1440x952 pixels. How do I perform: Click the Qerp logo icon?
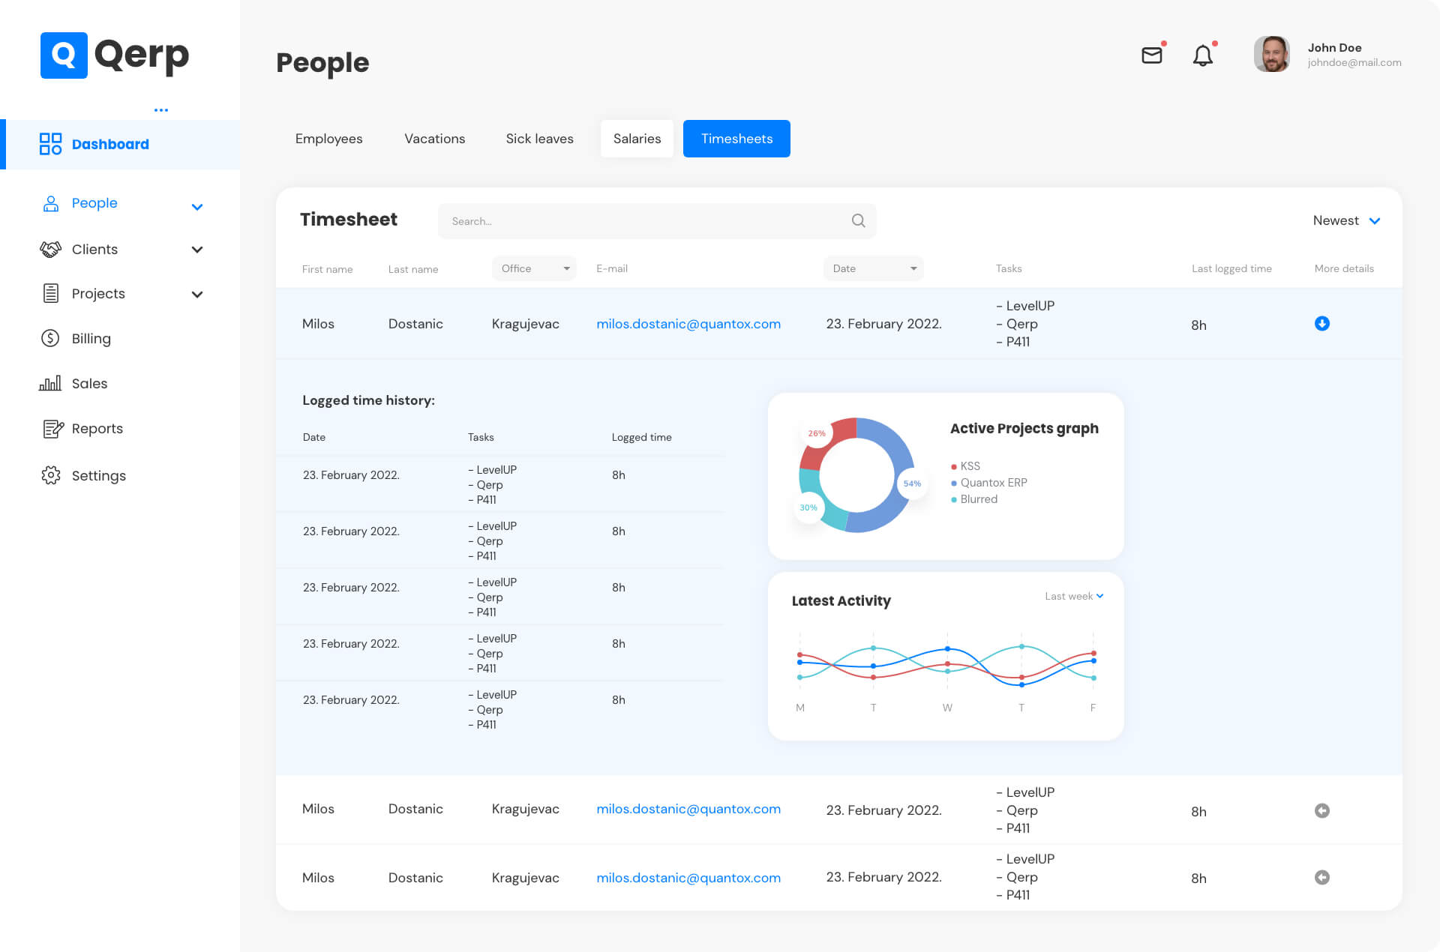tap(64, 55)
